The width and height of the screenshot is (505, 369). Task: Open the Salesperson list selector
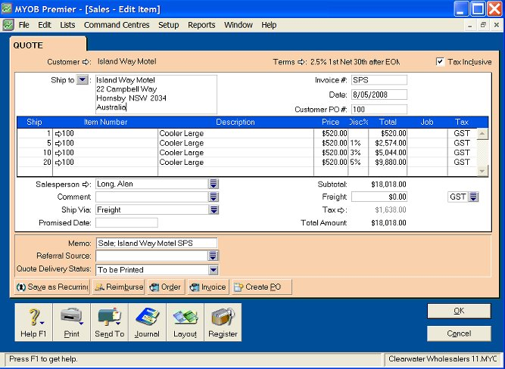214,184
